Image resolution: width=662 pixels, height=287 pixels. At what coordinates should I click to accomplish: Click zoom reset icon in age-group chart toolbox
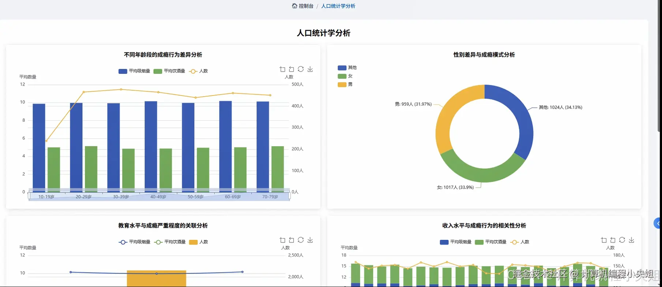(292, 69)
